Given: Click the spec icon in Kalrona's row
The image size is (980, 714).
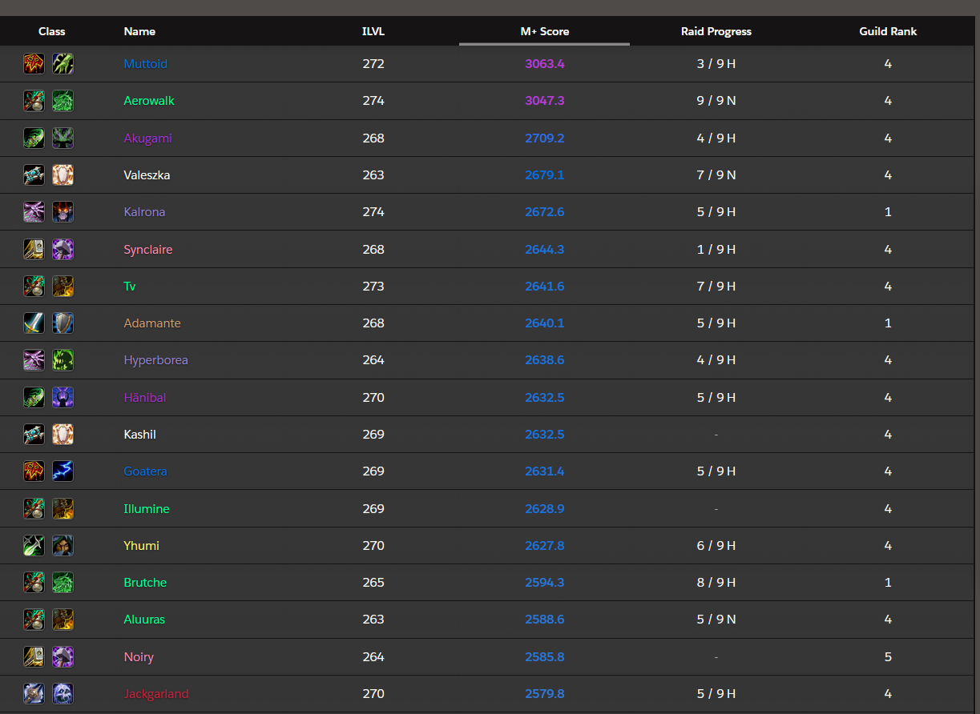Looking at the screenshot, I should click(63, 212).
